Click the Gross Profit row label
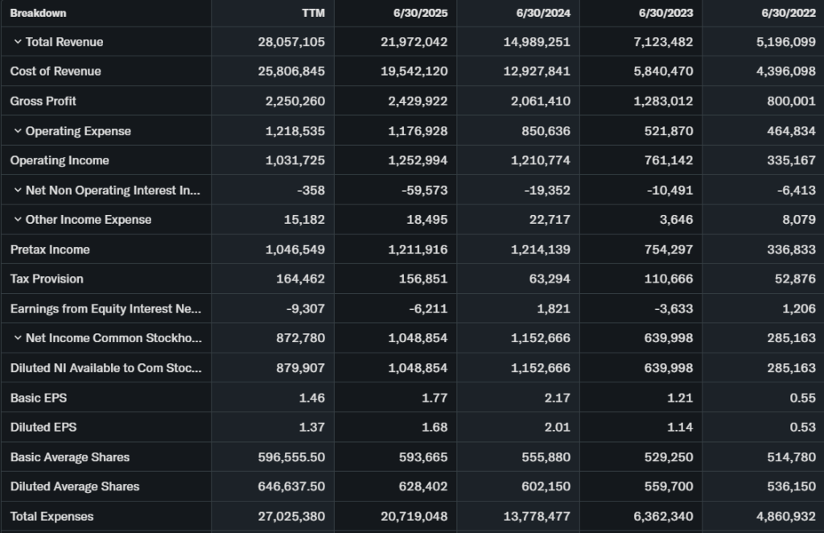Screen dimensions: 824x533 pyautogui.click(x=43, y=101)
